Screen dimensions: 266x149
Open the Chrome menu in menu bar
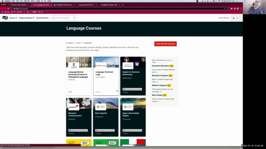(7, 1)
